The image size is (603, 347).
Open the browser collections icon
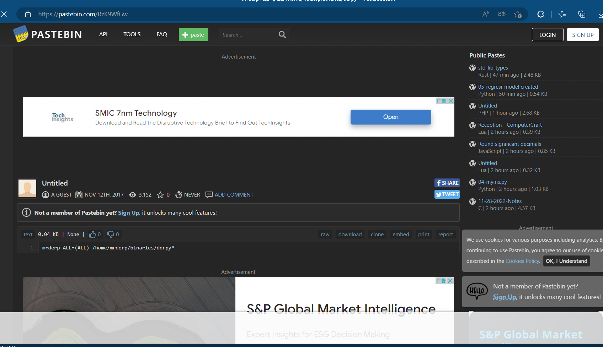pos(582,14)
